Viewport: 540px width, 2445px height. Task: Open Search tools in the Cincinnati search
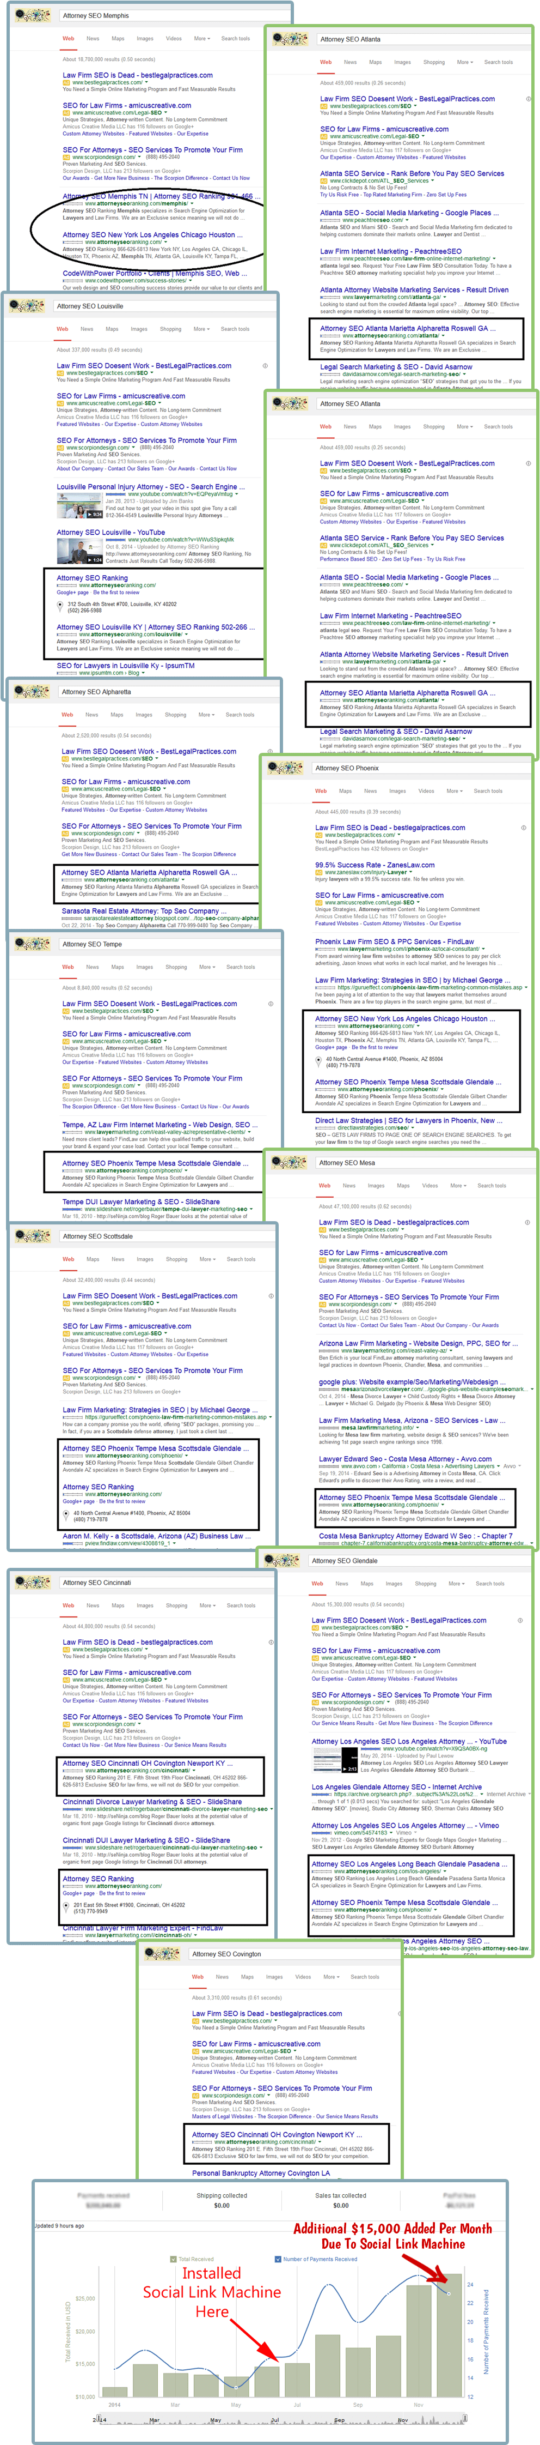[241, 1606]
